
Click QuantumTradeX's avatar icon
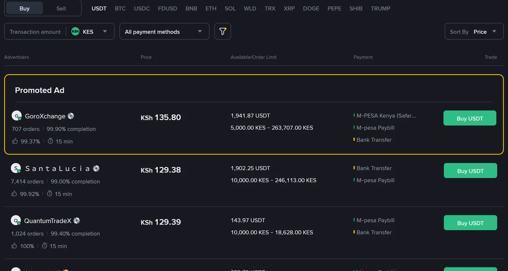pyautogui.click(x=16, y=221)
